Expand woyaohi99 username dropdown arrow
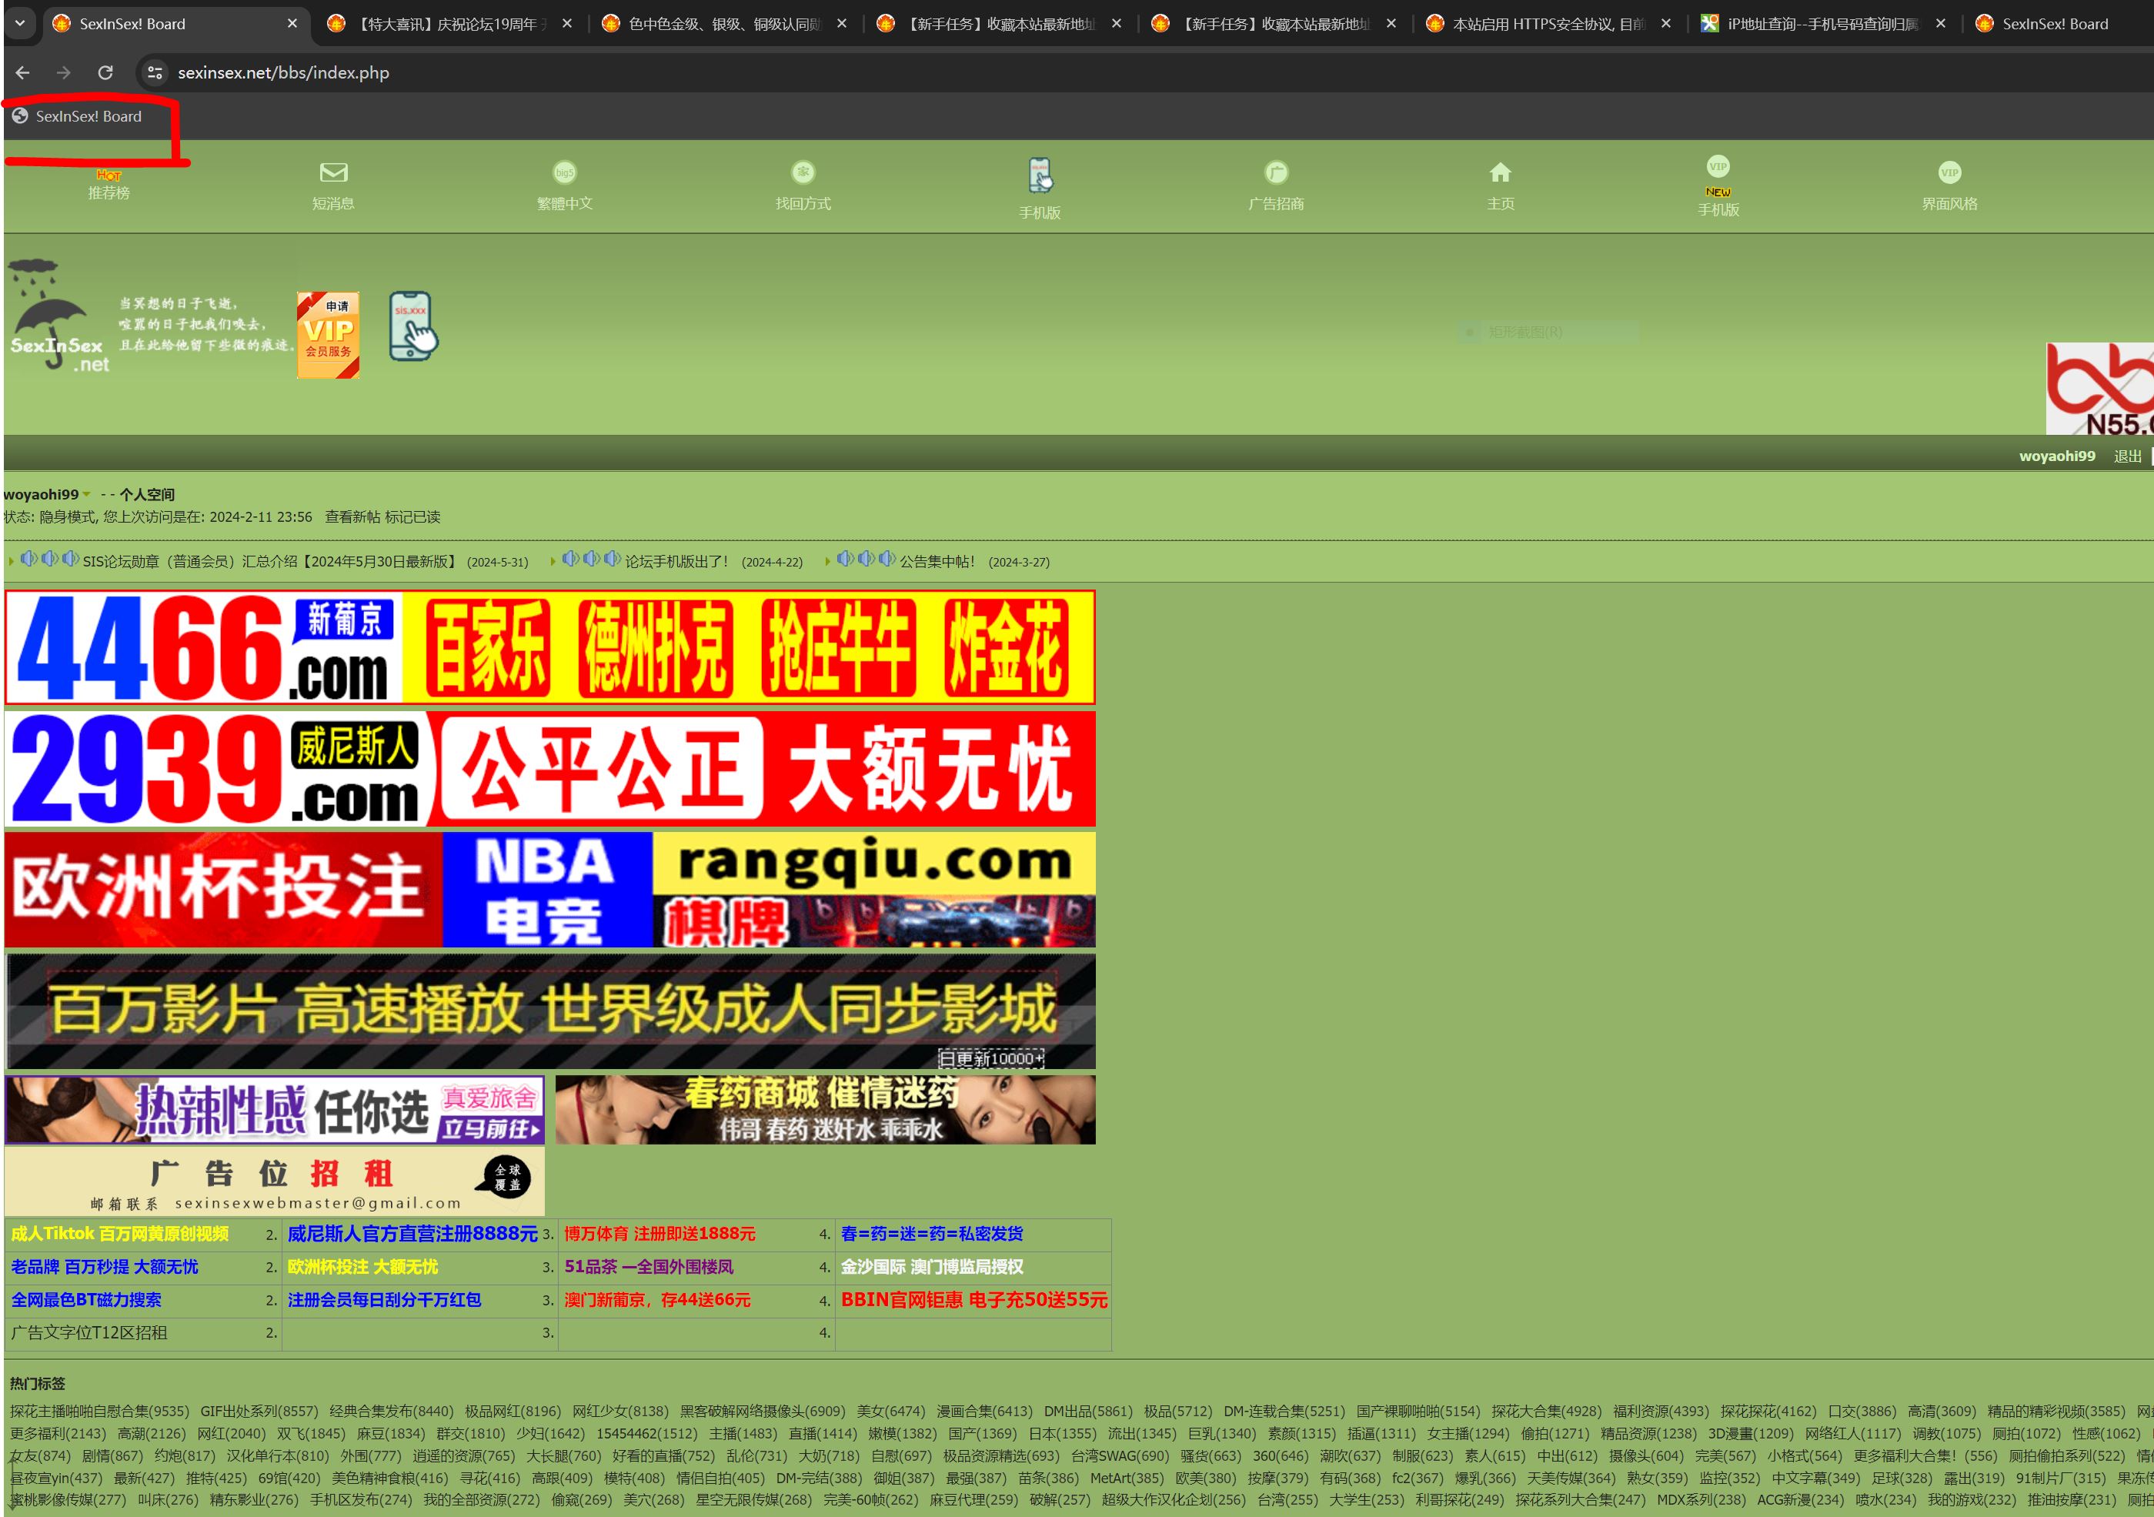2154x1517 pixels. 86,494
